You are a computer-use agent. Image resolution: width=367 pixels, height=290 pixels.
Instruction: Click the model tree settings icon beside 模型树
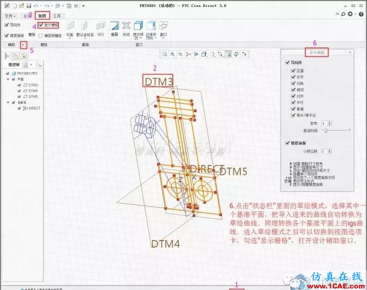pyautogui.click(x=25, y=64)
